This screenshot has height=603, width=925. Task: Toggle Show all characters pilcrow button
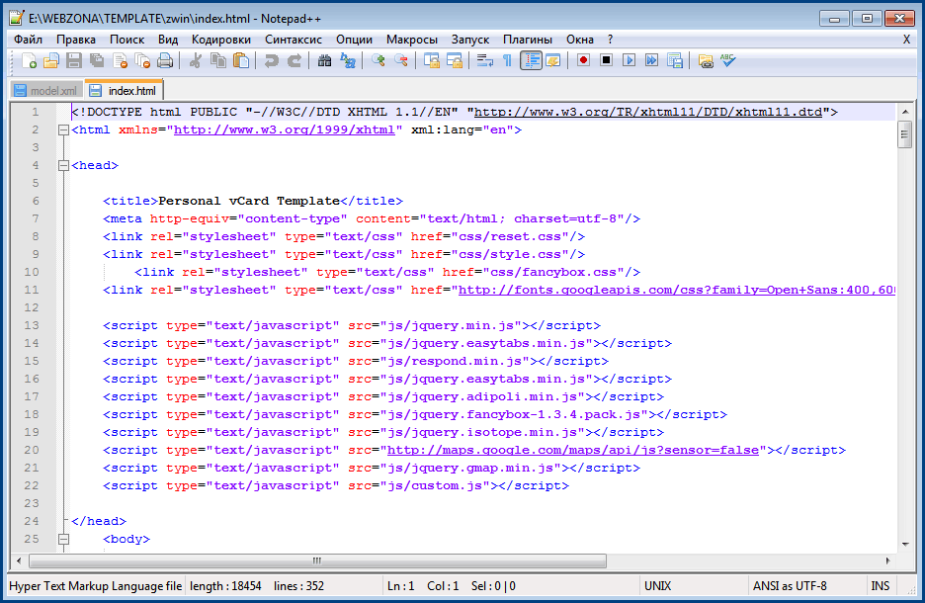(508, 61)
